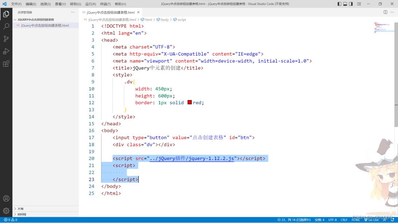The height and width of the screenshot is (223, 398).
Task: Open the 帮助(H) menu
Action: 120,4
